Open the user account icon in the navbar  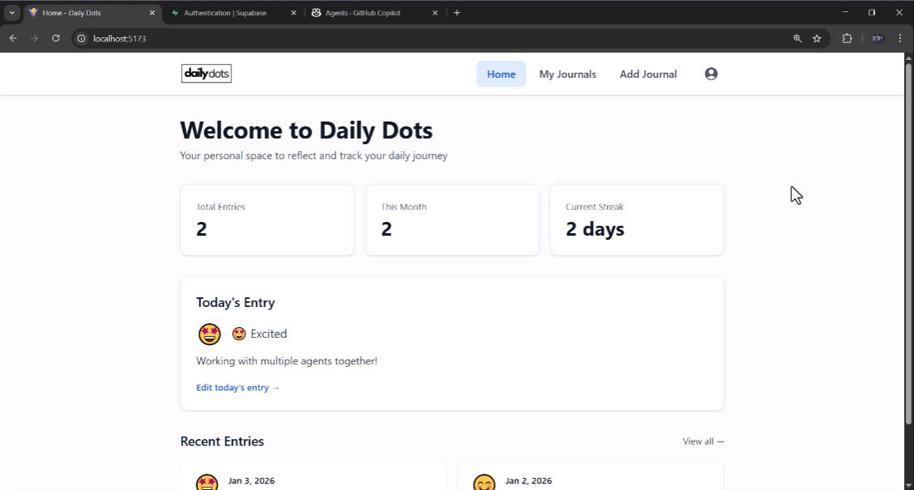711,74
